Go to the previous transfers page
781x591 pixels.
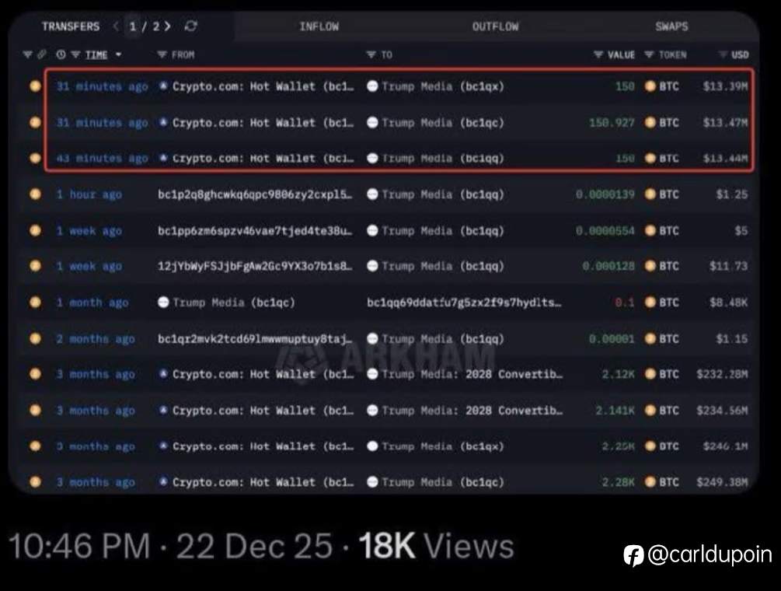(116, 26)
